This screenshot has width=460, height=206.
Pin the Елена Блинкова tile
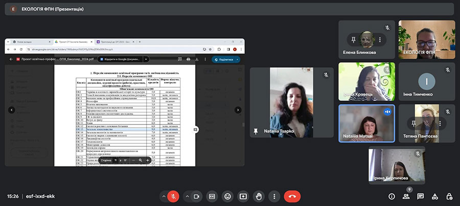(354, 39)
